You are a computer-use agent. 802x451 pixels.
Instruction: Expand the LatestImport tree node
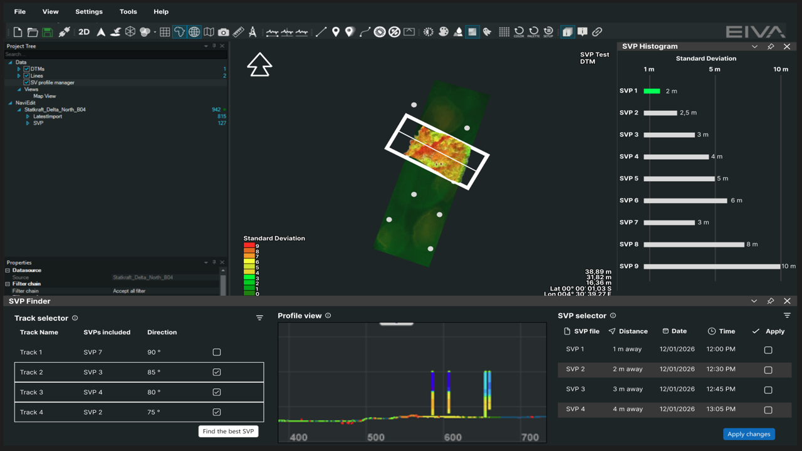pos(28,117)
